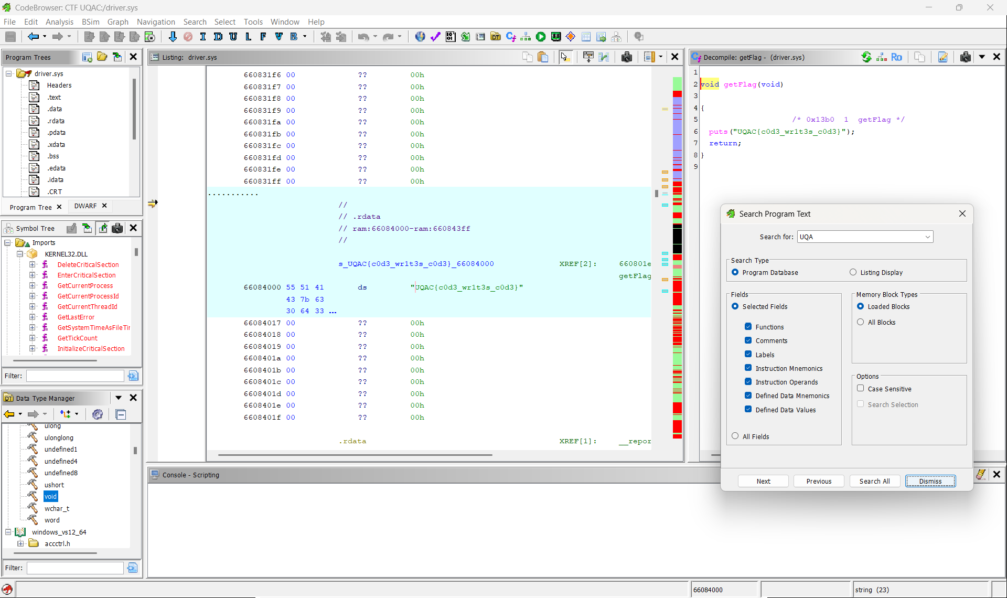Open the Search for combo box dropdown
1007x598 pixels.
[927, 237]
